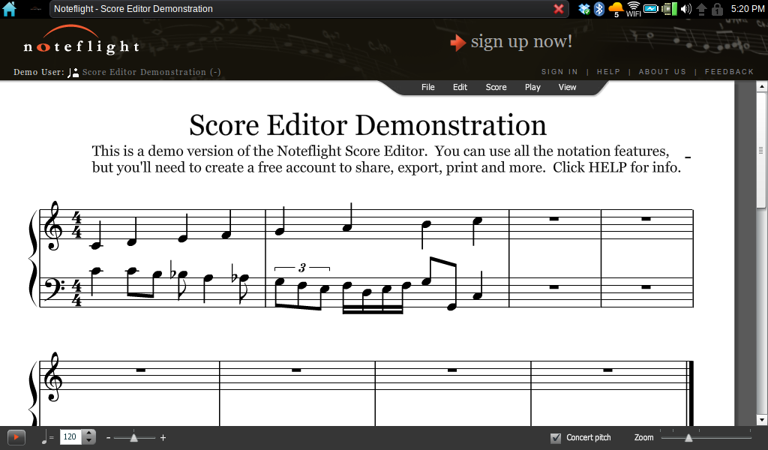The width and height of the screenshot is (768, 450).
Task: Open the Dropbox tray icon
Action: tap(583, 9)
